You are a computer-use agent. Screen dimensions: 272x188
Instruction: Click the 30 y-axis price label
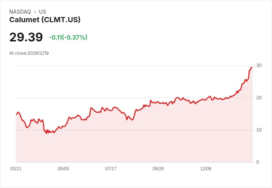tap(259, 66)
